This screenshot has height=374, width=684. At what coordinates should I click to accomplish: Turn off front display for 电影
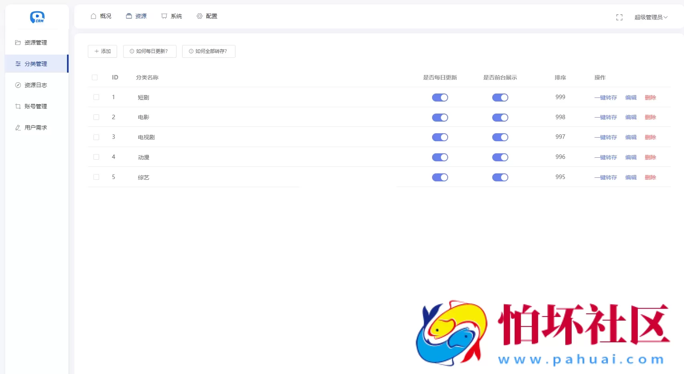point(500,118)
